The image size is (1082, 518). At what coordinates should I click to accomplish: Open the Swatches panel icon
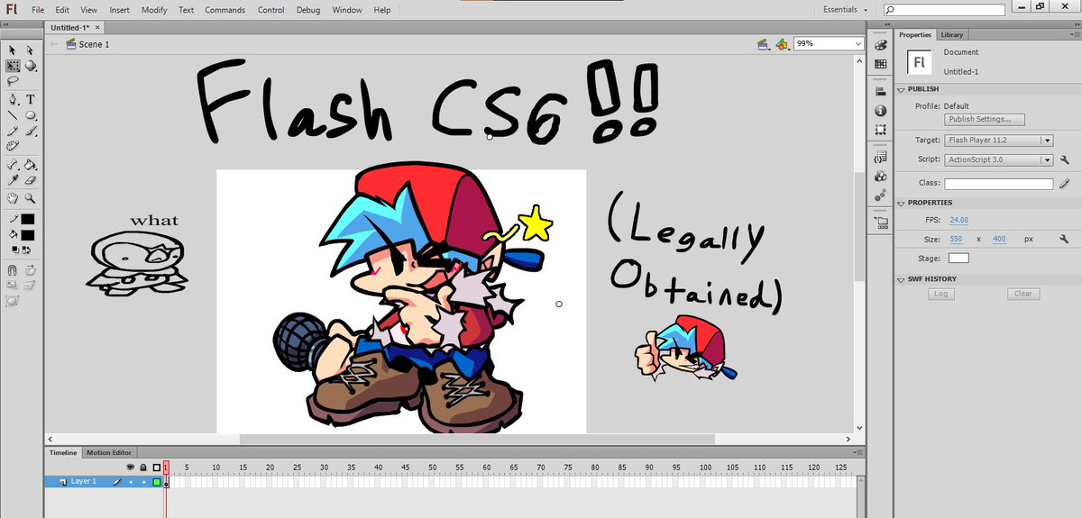[x=880, y=65]
